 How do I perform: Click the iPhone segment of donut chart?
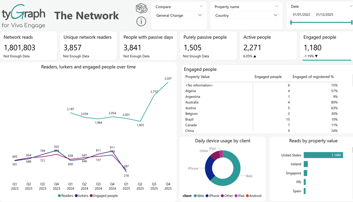tap(209, 168)
